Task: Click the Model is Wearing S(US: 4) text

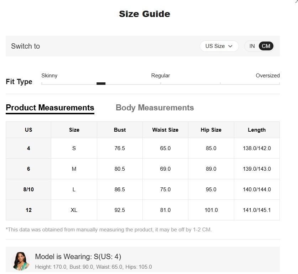Action: click(78, 257)
